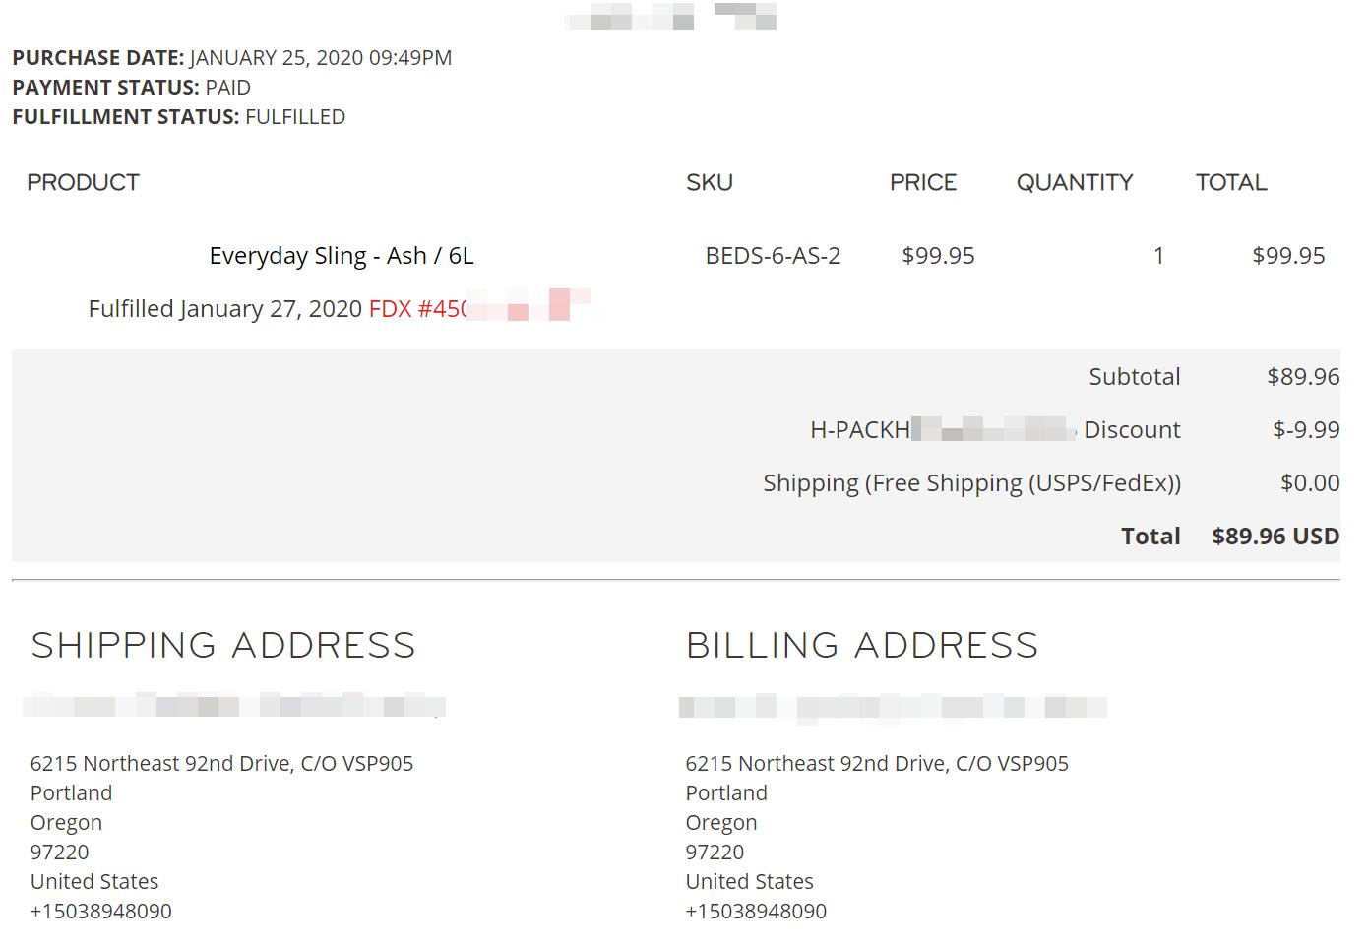Click the purchase date text
This screenshot has height=949, width=1368.
point(320,58)
